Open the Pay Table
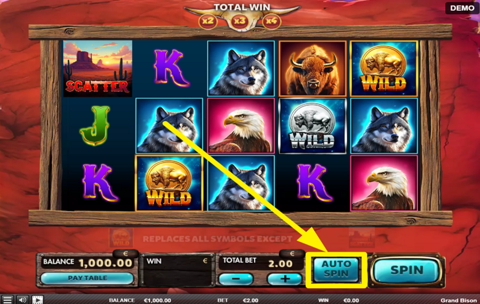Viewport: 480px width, 304px height. (87, 278)
